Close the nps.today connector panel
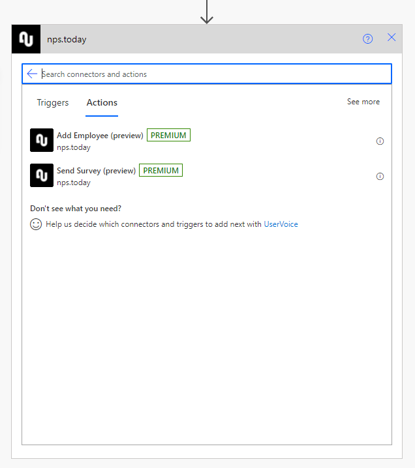Image resolution: width=415 pixels, height=468 pixels. (392, 38)
